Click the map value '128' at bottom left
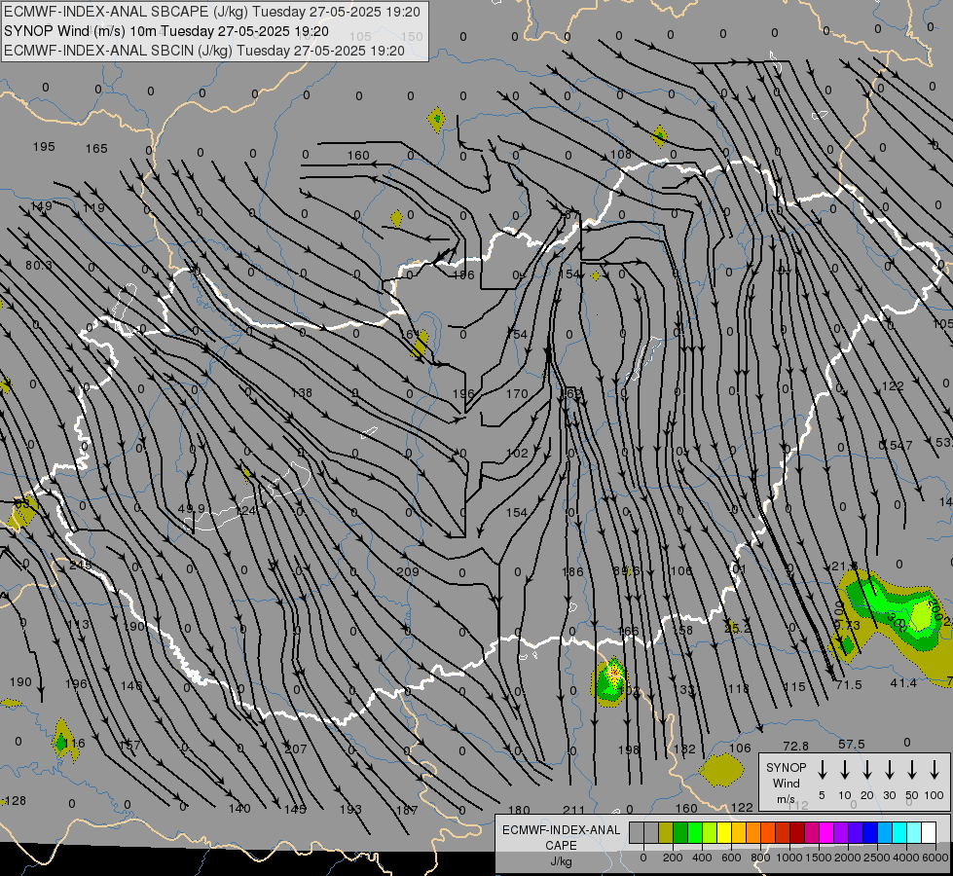 coord(15,801)
